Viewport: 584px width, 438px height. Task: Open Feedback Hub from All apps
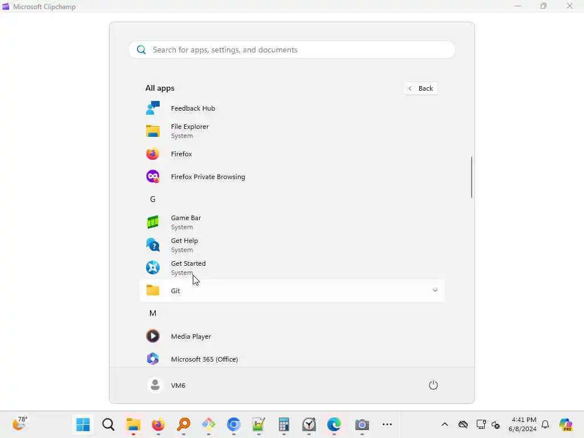291,108
